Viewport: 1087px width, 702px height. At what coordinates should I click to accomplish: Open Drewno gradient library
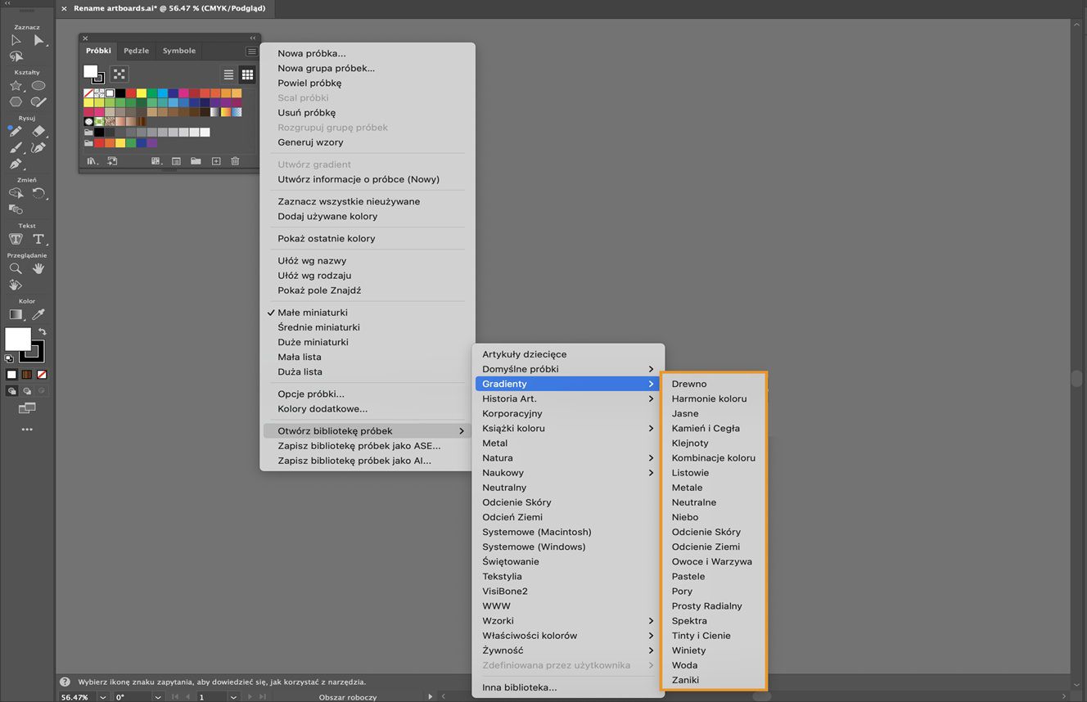[714, 384]
